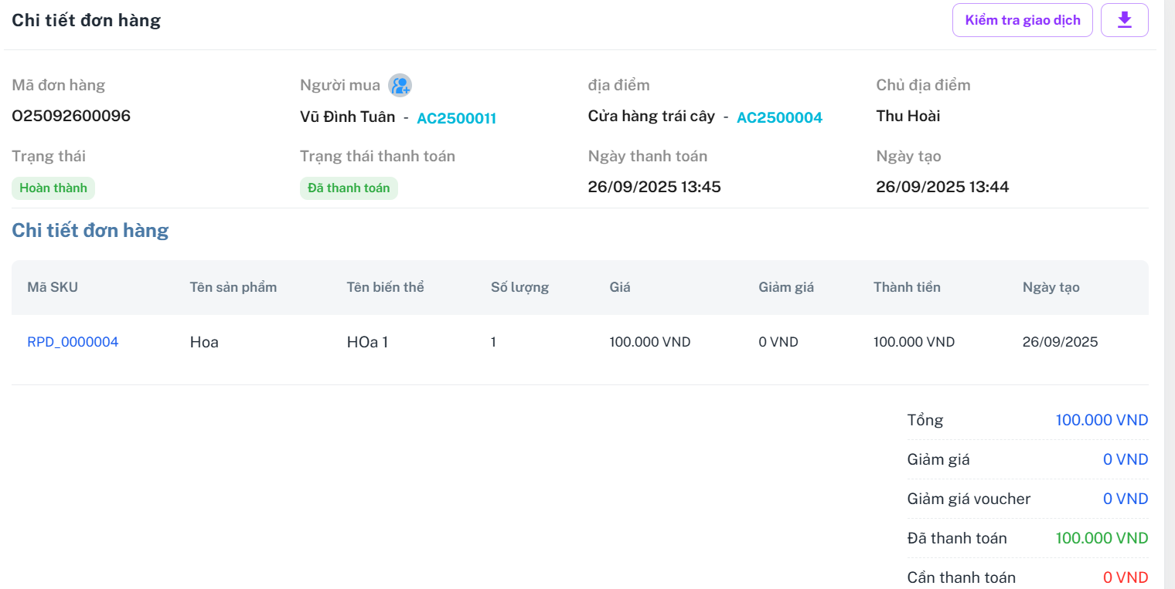The width and height of the screenshot is (1175, 589).
Task: Click the buyer profile icon beside Người mua
Action: (400, 86)
